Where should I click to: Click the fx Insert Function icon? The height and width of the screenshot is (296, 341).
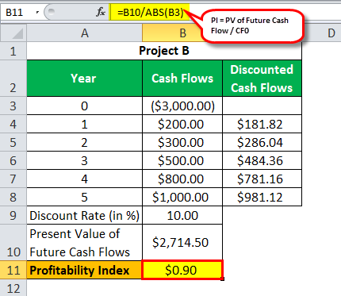(101, 12)
